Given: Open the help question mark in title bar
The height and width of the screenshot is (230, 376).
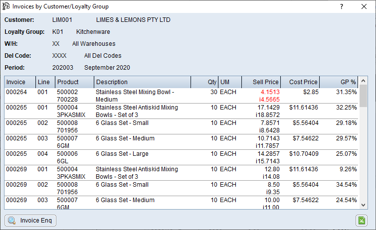Looking at the screenshot, I should [x=342, y=6].
